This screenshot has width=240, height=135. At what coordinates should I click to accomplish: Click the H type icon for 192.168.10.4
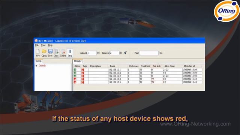pos(83,79)
